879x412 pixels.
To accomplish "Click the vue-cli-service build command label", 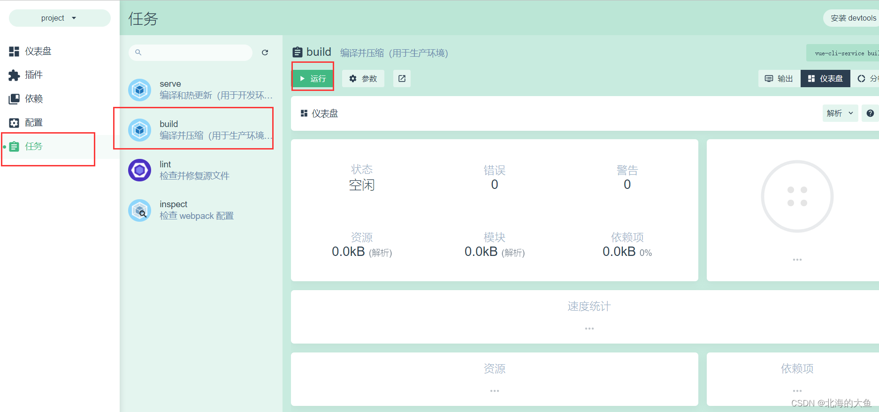I will tap(843, 53).
